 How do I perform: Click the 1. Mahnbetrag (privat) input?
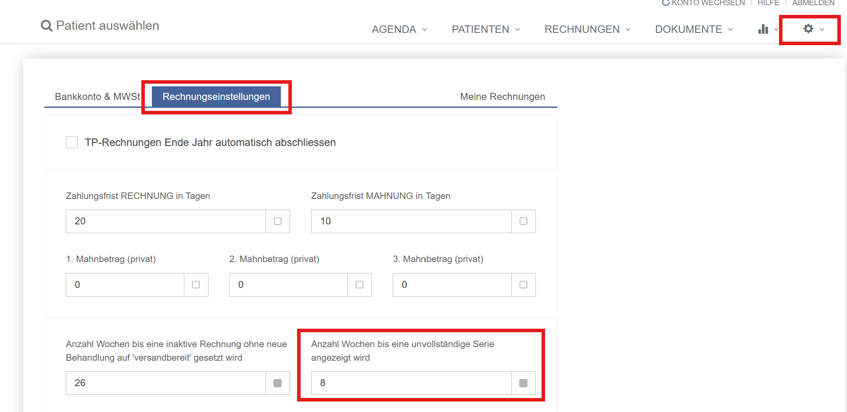(125, 285)
